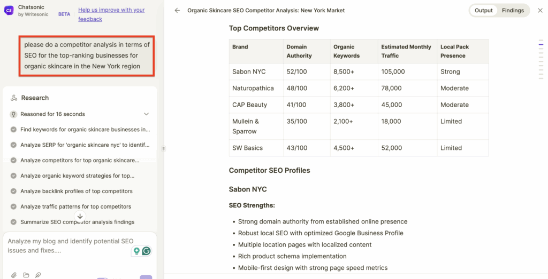Click the feather writing style icon
The image size is (548, 279).
click(x=38, y=275)
